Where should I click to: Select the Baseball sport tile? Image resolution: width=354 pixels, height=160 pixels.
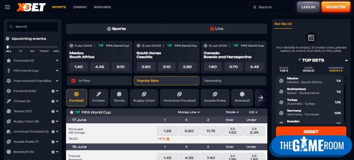coord(242,98)
